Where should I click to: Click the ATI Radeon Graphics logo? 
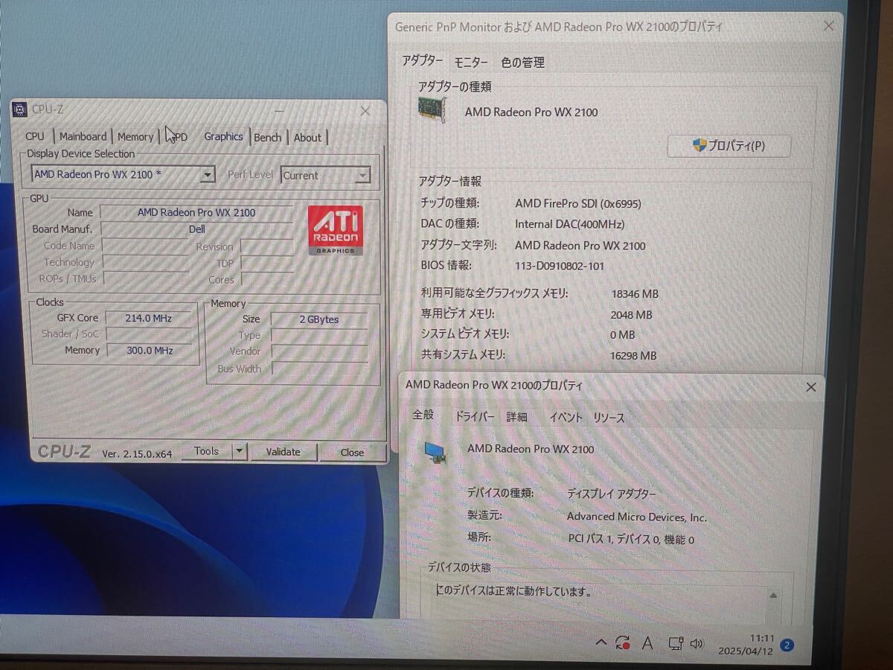coord(335,231)
